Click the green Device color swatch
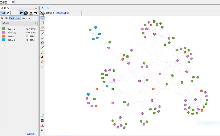The width and height of the screenshot is (220, 136). point(4,29)
